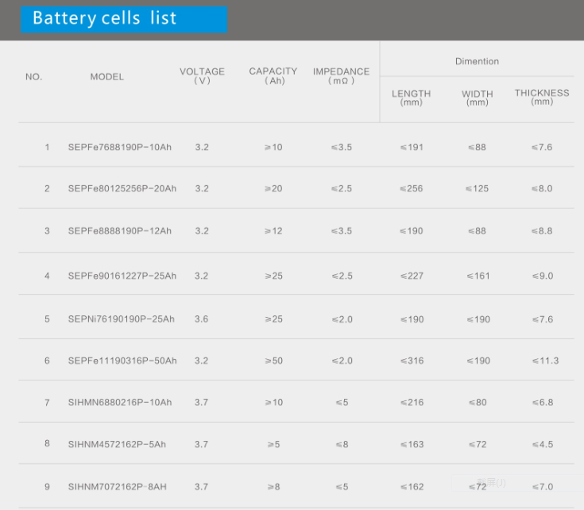This screenshot has width=584, height=510.
Task: Open the SEPFe8888190P-12Ah row
Action: point(119,231)
